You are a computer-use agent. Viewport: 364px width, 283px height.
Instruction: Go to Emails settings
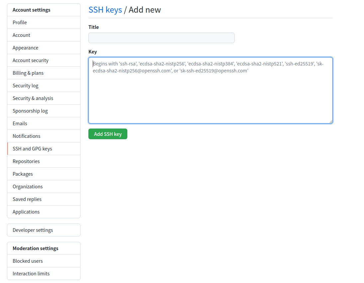pos(44,124)
